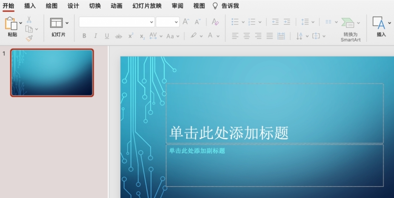394x198 pixels.
Task: Toggle Strikethrough formatting
Action: [x=119, y=36]
